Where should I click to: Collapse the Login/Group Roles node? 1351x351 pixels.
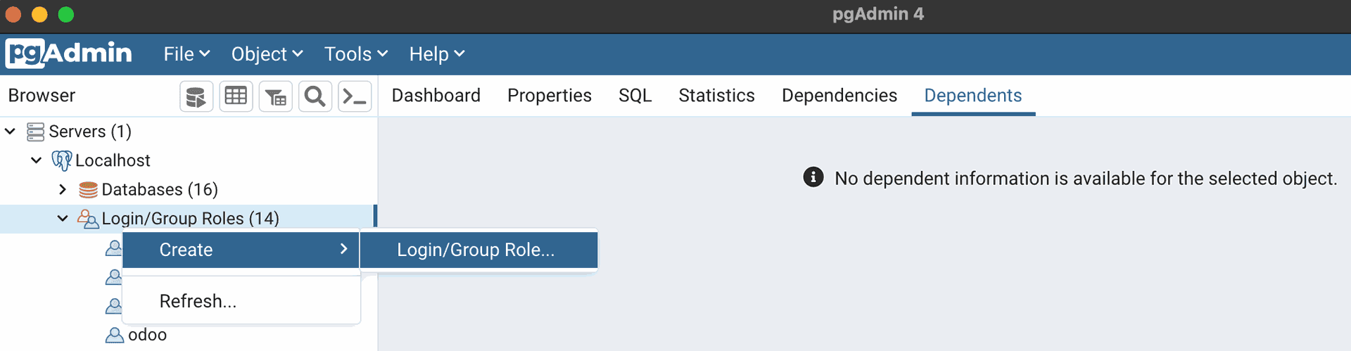coord(63,219)
